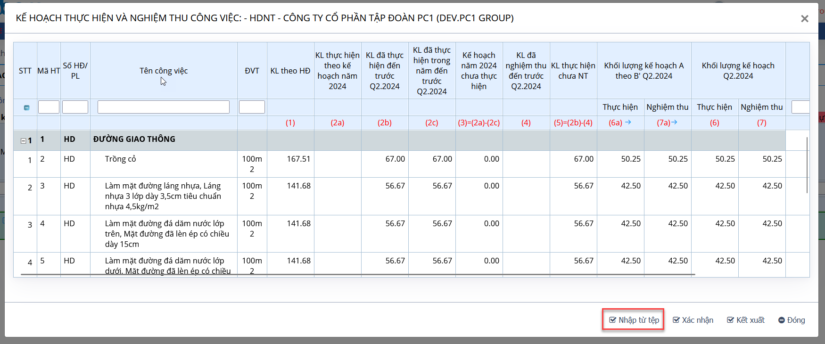
Task: Click Kết xuất to export data
Action: click(x=746, y=320)
